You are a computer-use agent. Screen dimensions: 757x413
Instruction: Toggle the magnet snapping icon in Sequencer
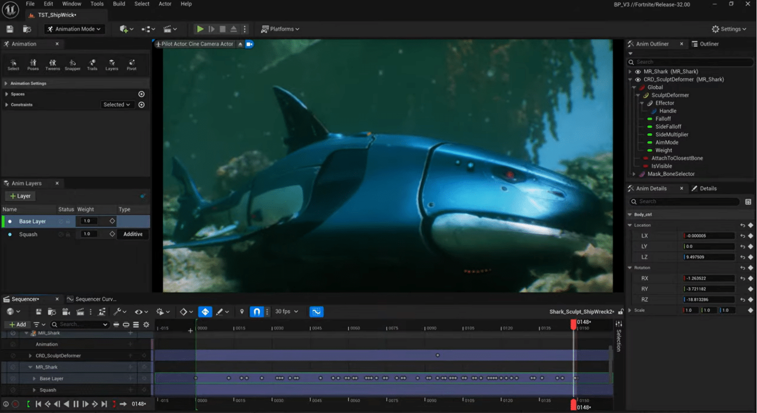[x=256, y=312]
